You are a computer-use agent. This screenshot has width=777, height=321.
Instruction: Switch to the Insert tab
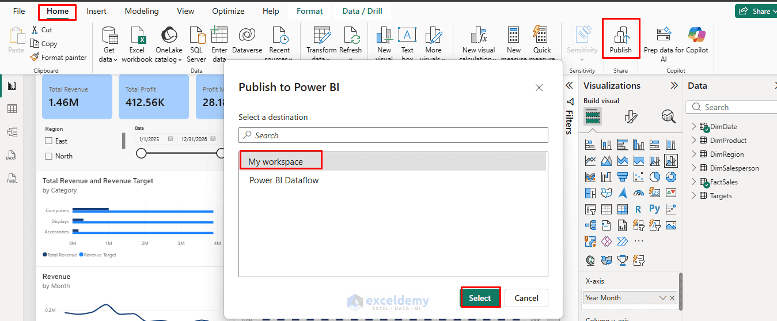96,11
